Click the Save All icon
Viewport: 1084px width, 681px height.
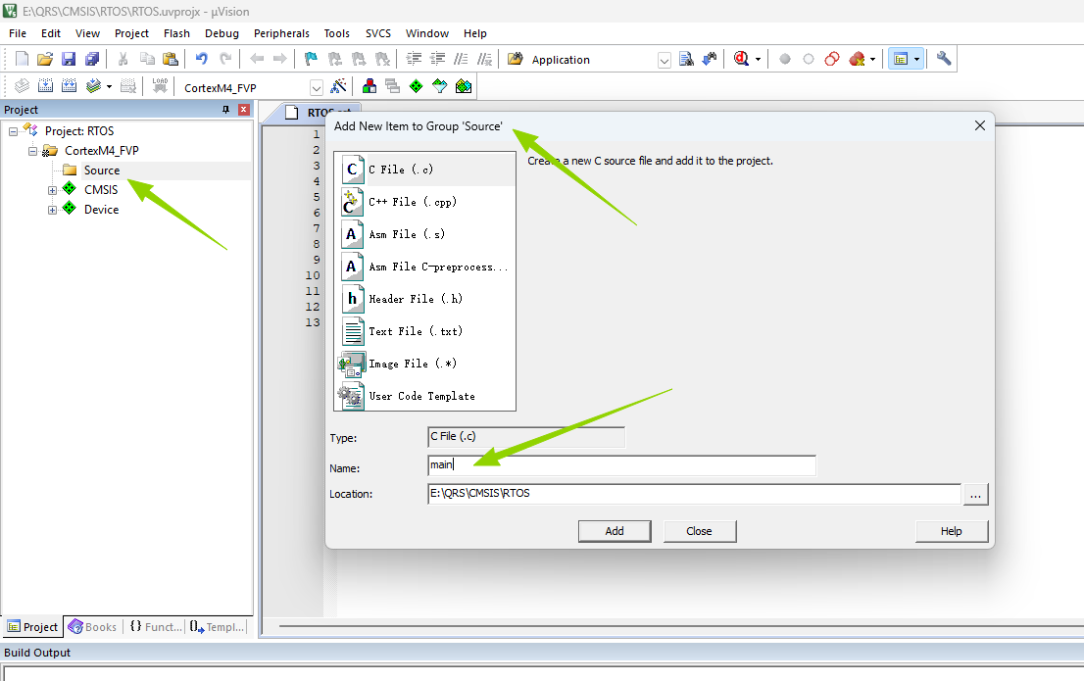pos(92,60)
